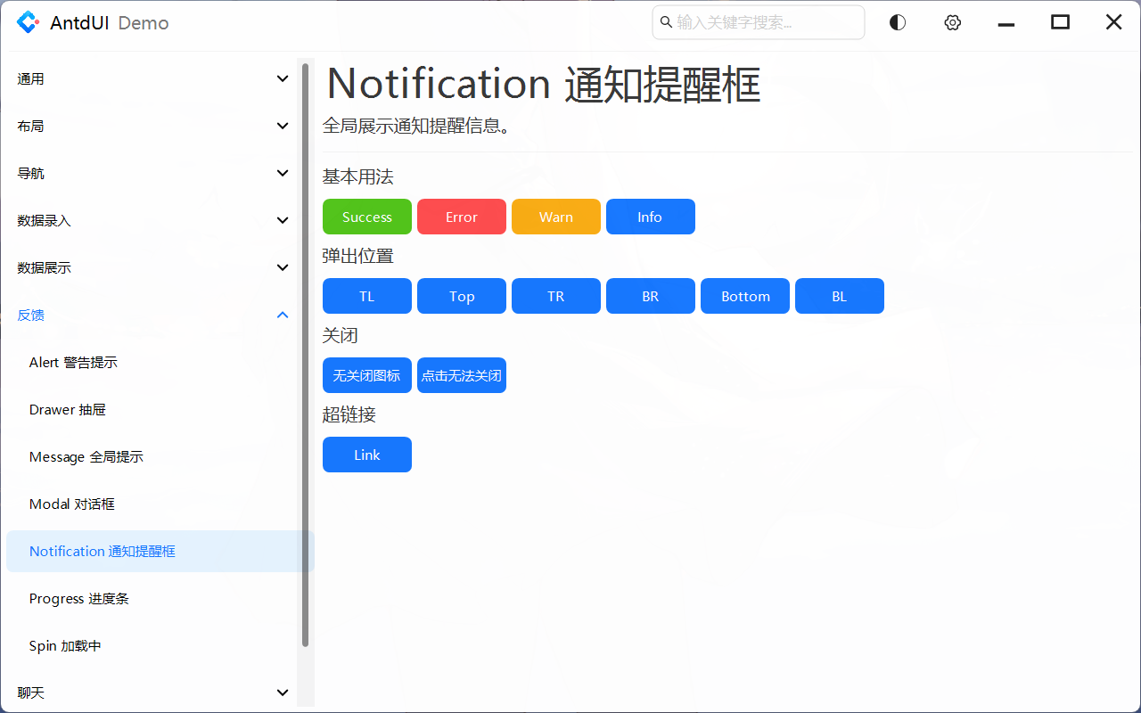The image size is (1141, 713).
Task: Select Modal 对话框 in the sidebar
Action: click(71, 504)
